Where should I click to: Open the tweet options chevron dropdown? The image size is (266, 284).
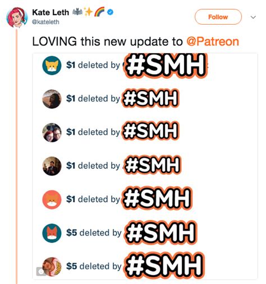[x=253, y=17]
